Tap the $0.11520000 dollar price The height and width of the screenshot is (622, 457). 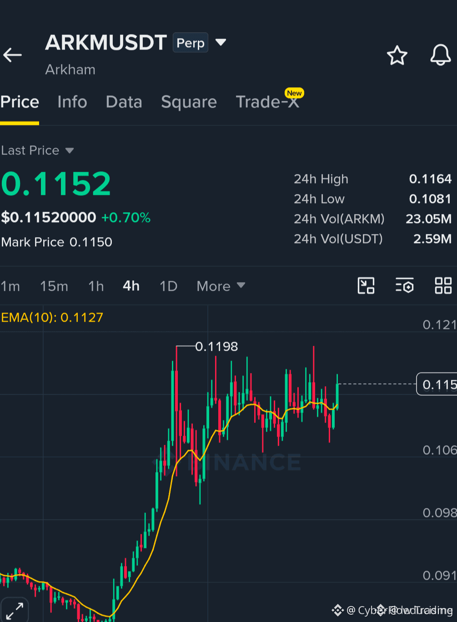pos(49,217)
